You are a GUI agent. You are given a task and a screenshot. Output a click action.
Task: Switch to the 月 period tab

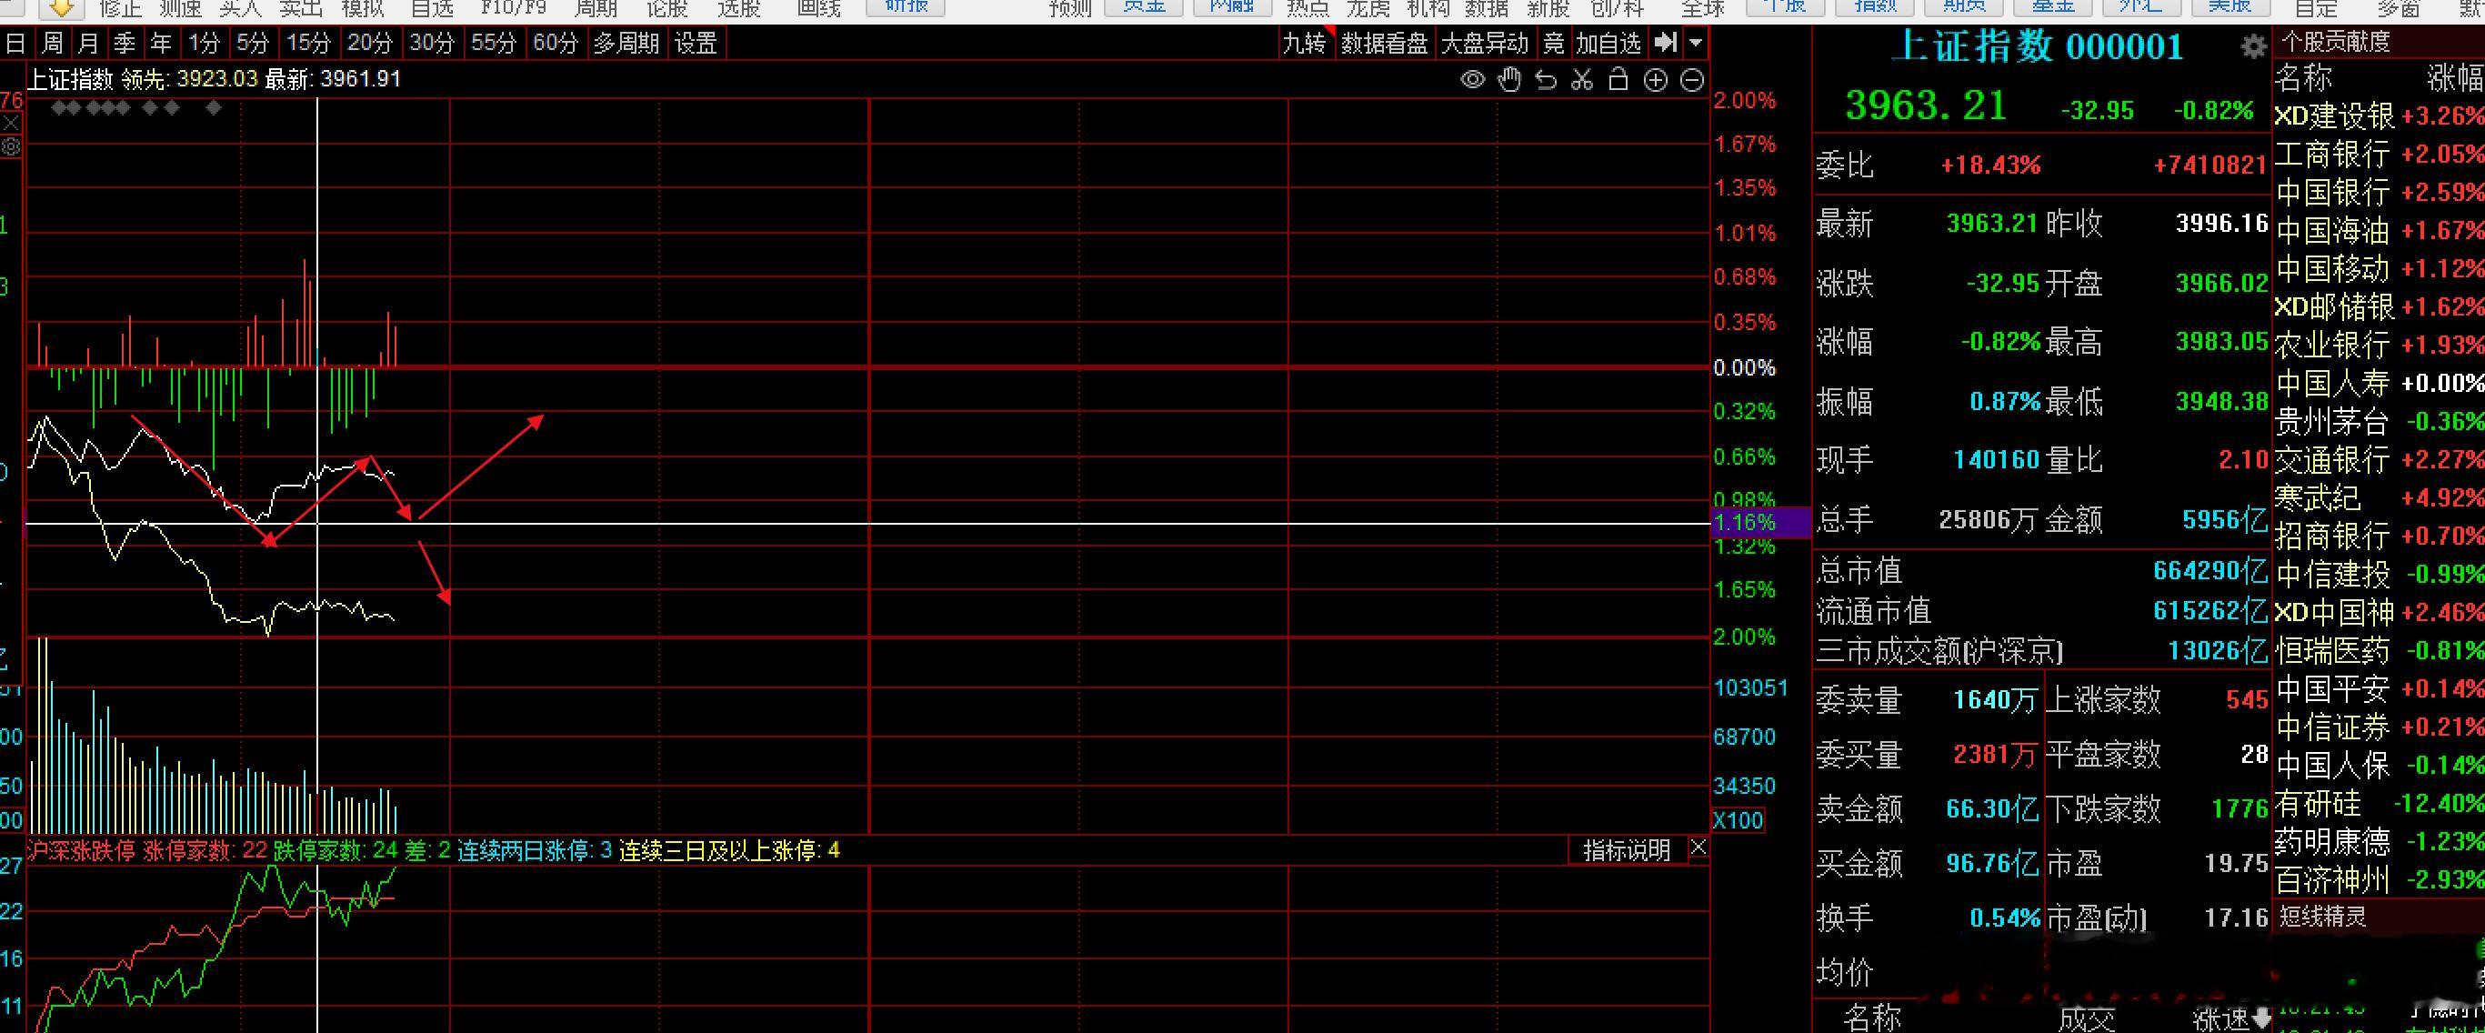[x=88, y=44]
